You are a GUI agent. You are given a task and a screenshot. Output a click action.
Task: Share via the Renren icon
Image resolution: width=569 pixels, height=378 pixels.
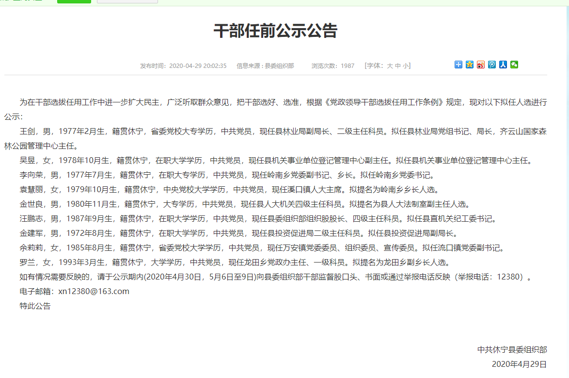coord(503,65)
